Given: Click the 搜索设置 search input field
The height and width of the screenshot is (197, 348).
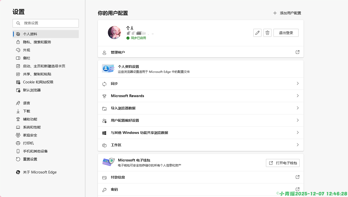Looking at the screenshot, I should 46,23.
